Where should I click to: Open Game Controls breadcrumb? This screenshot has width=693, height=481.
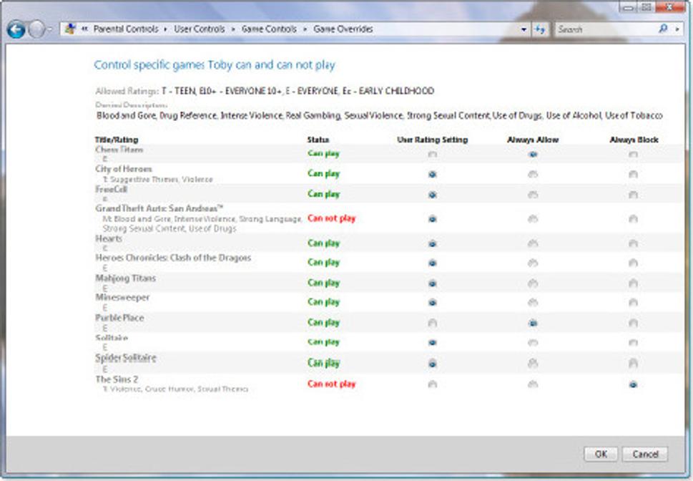tap(269, 29)
